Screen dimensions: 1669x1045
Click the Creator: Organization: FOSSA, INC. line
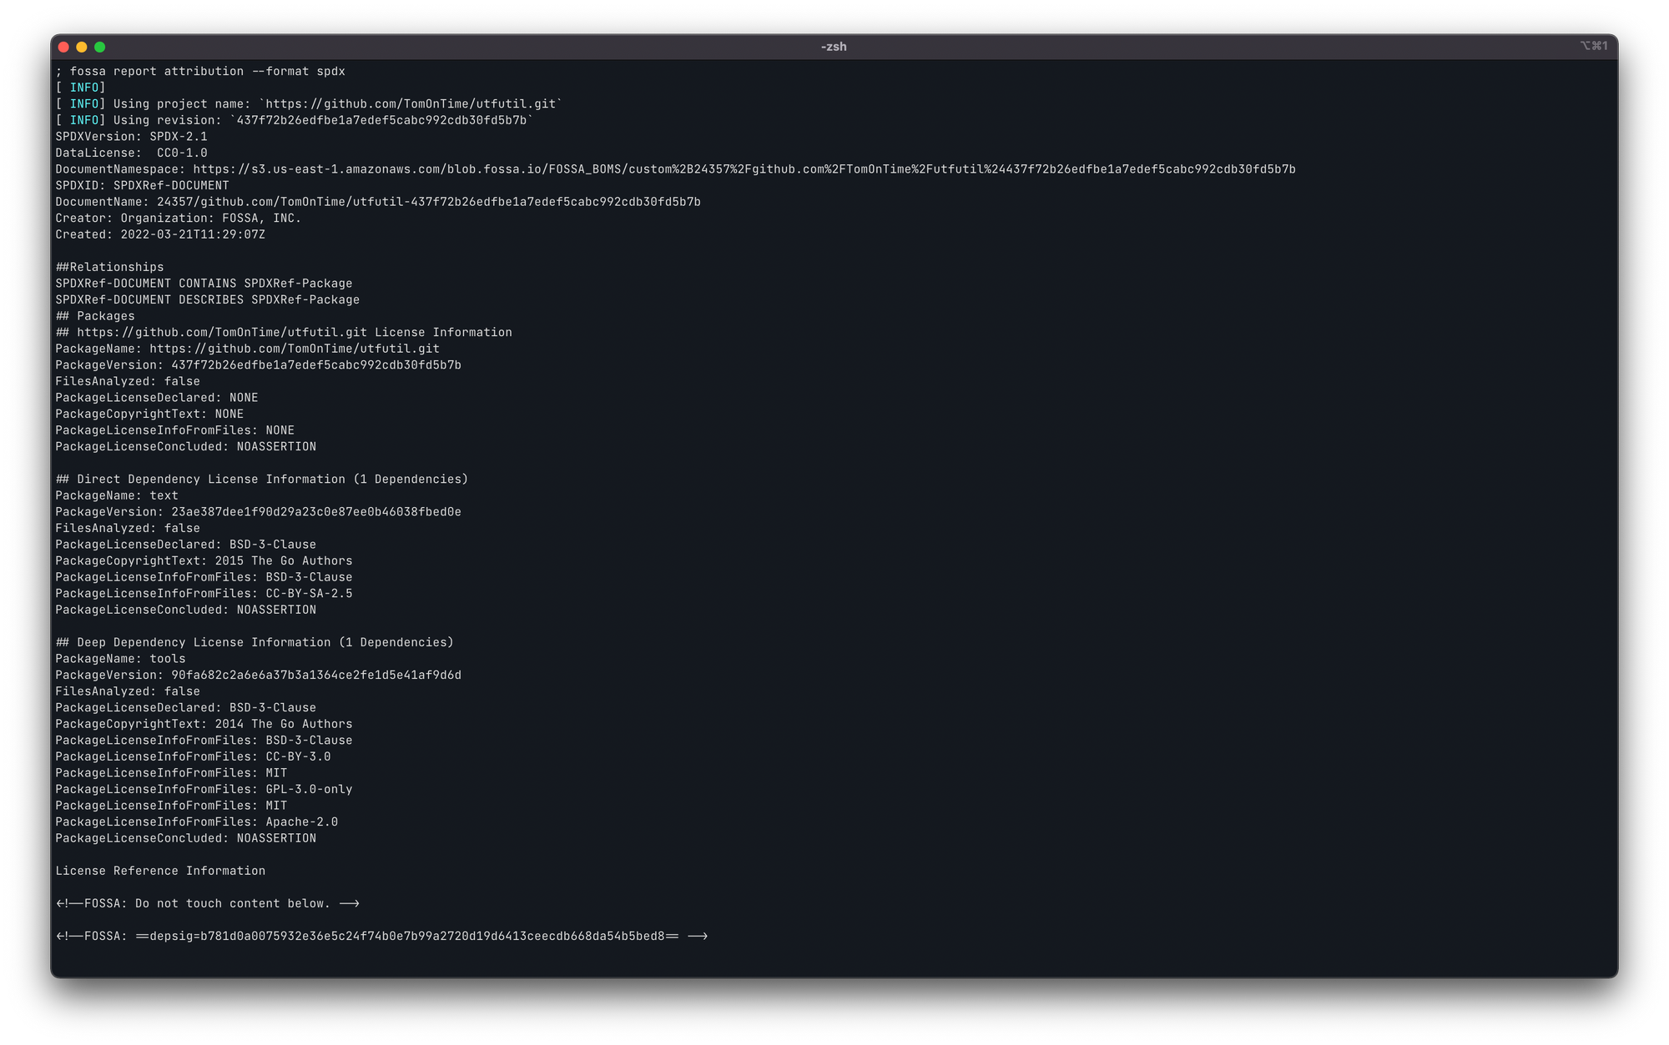coord(179,218)
